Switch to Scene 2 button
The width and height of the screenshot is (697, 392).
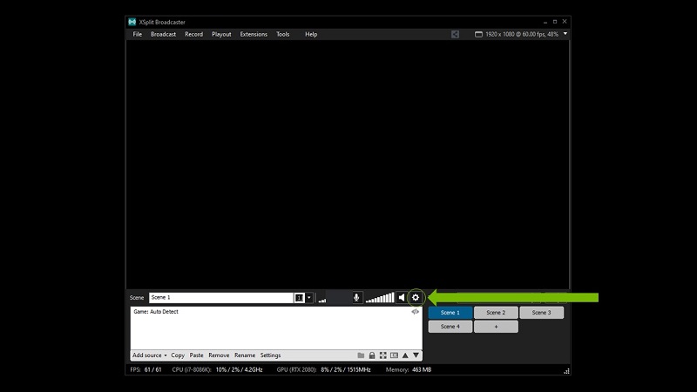click(x=496, y=313)
